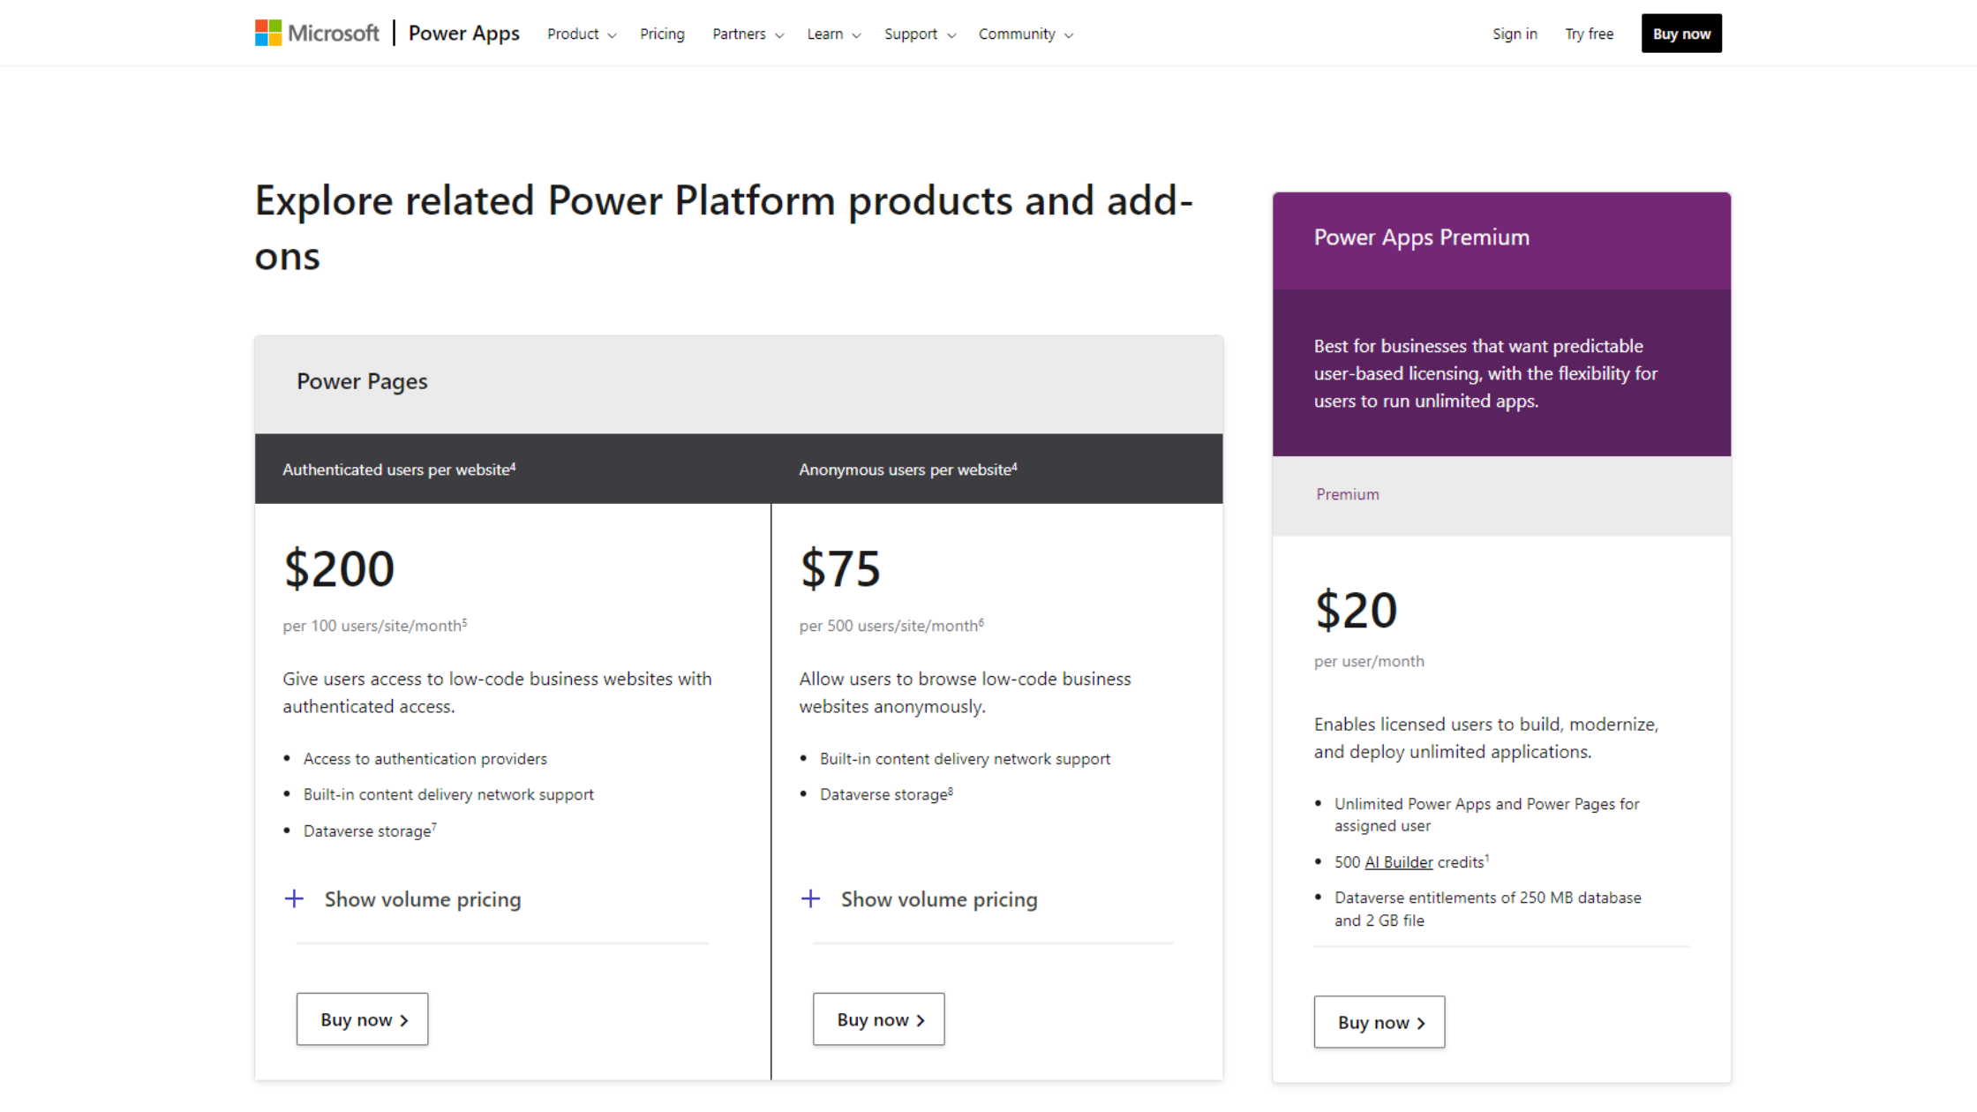Go to the Pricing page
Image resolution: width=1977 pixels, height=1112 pixels.
[x=662, y=34]
